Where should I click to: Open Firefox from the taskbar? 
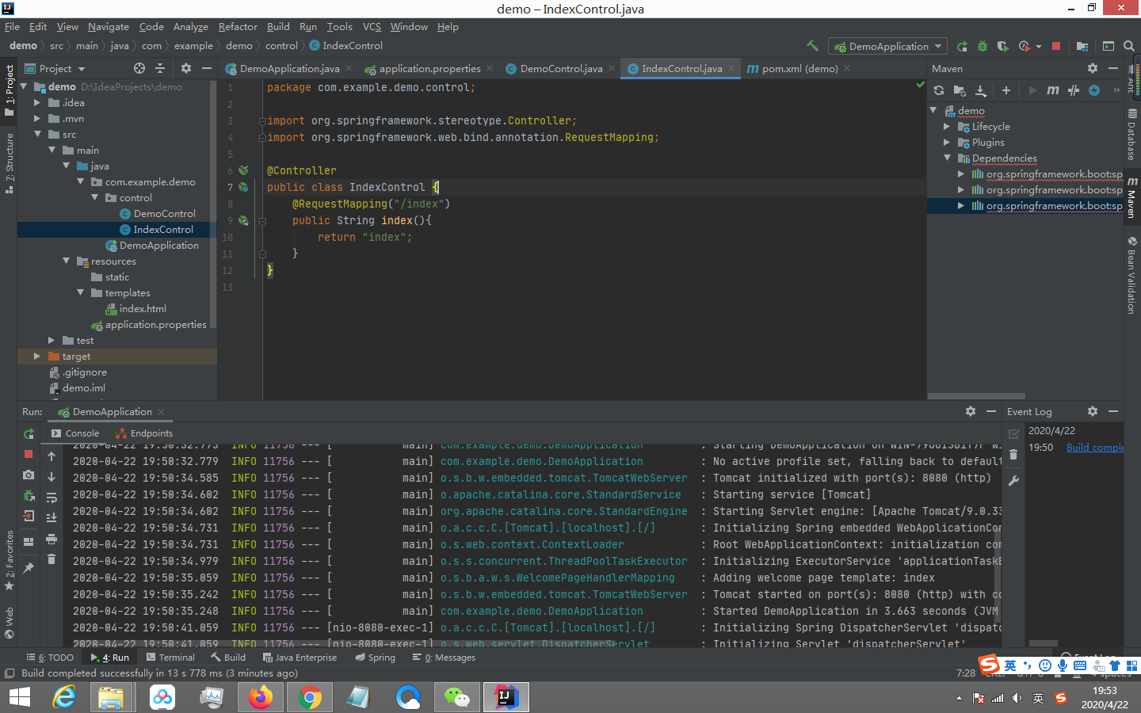coord(260,697)
